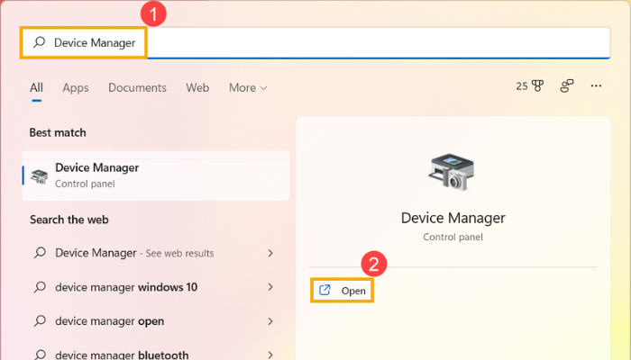This screenshot has width=631, height=360.
Task: Expand arrow for device manager windows 10
Action: (270, 287)
